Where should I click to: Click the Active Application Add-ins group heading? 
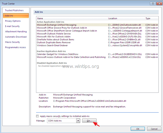[51, 22]
